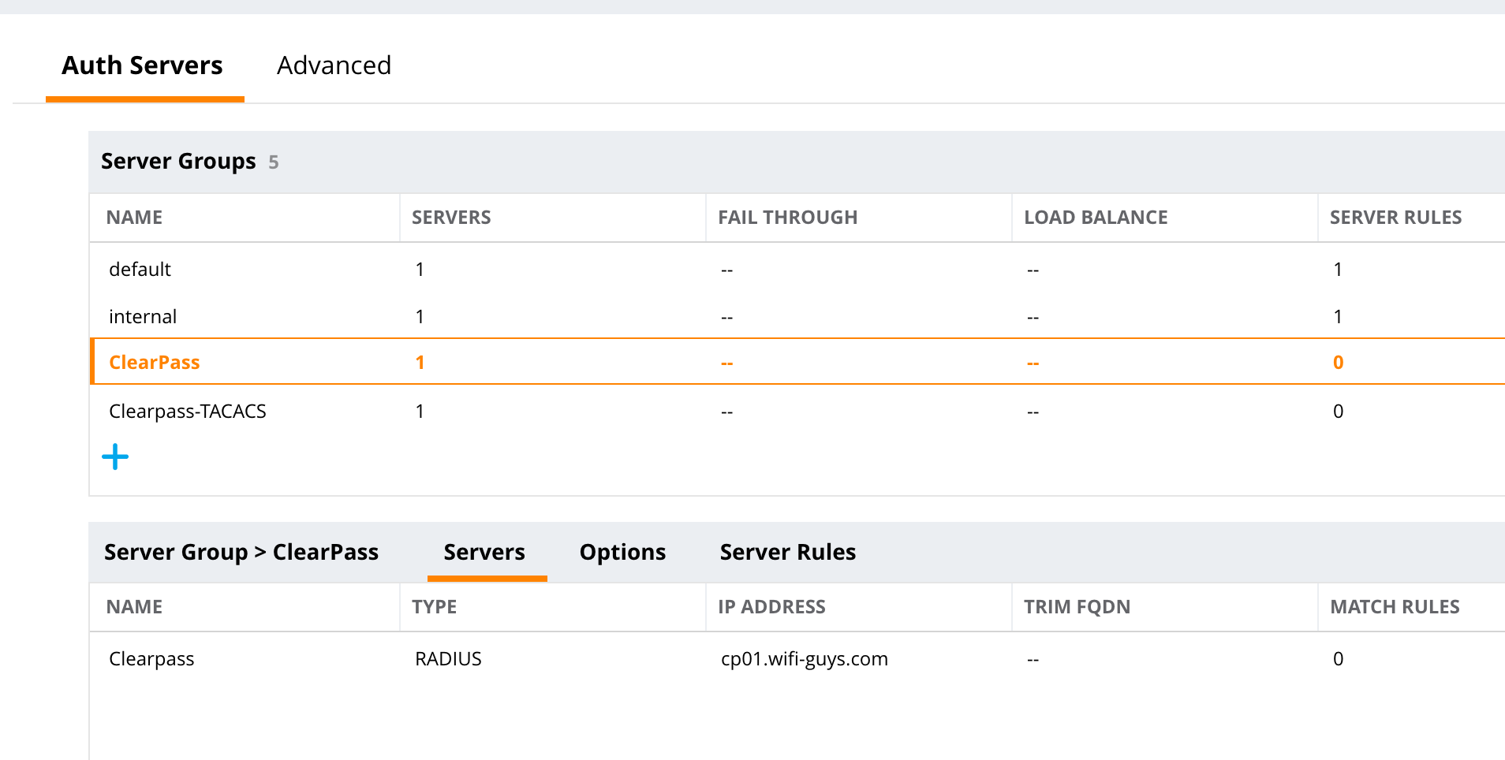Select the Servers tab under ClearPass group
1505x760 pixels.
click(484, 552)
